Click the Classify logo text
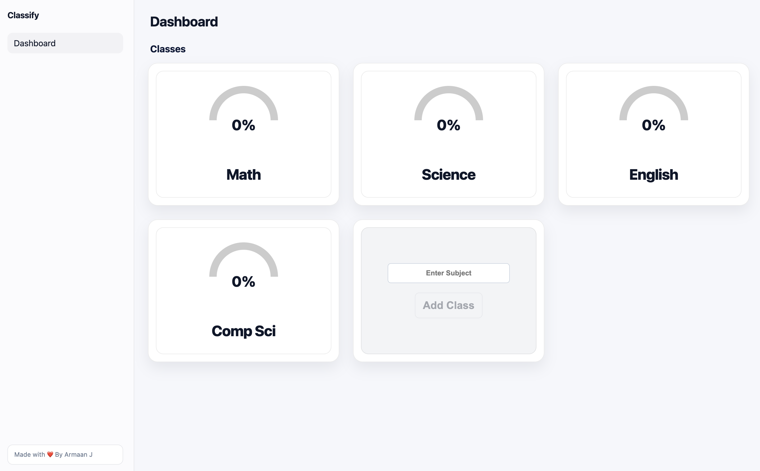The image size is (760, 471). tap(23, 15)
